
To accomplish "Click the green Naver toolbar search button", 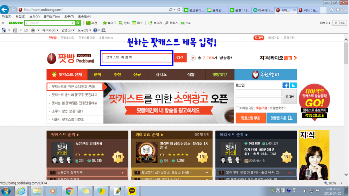I will coord(78,23).
